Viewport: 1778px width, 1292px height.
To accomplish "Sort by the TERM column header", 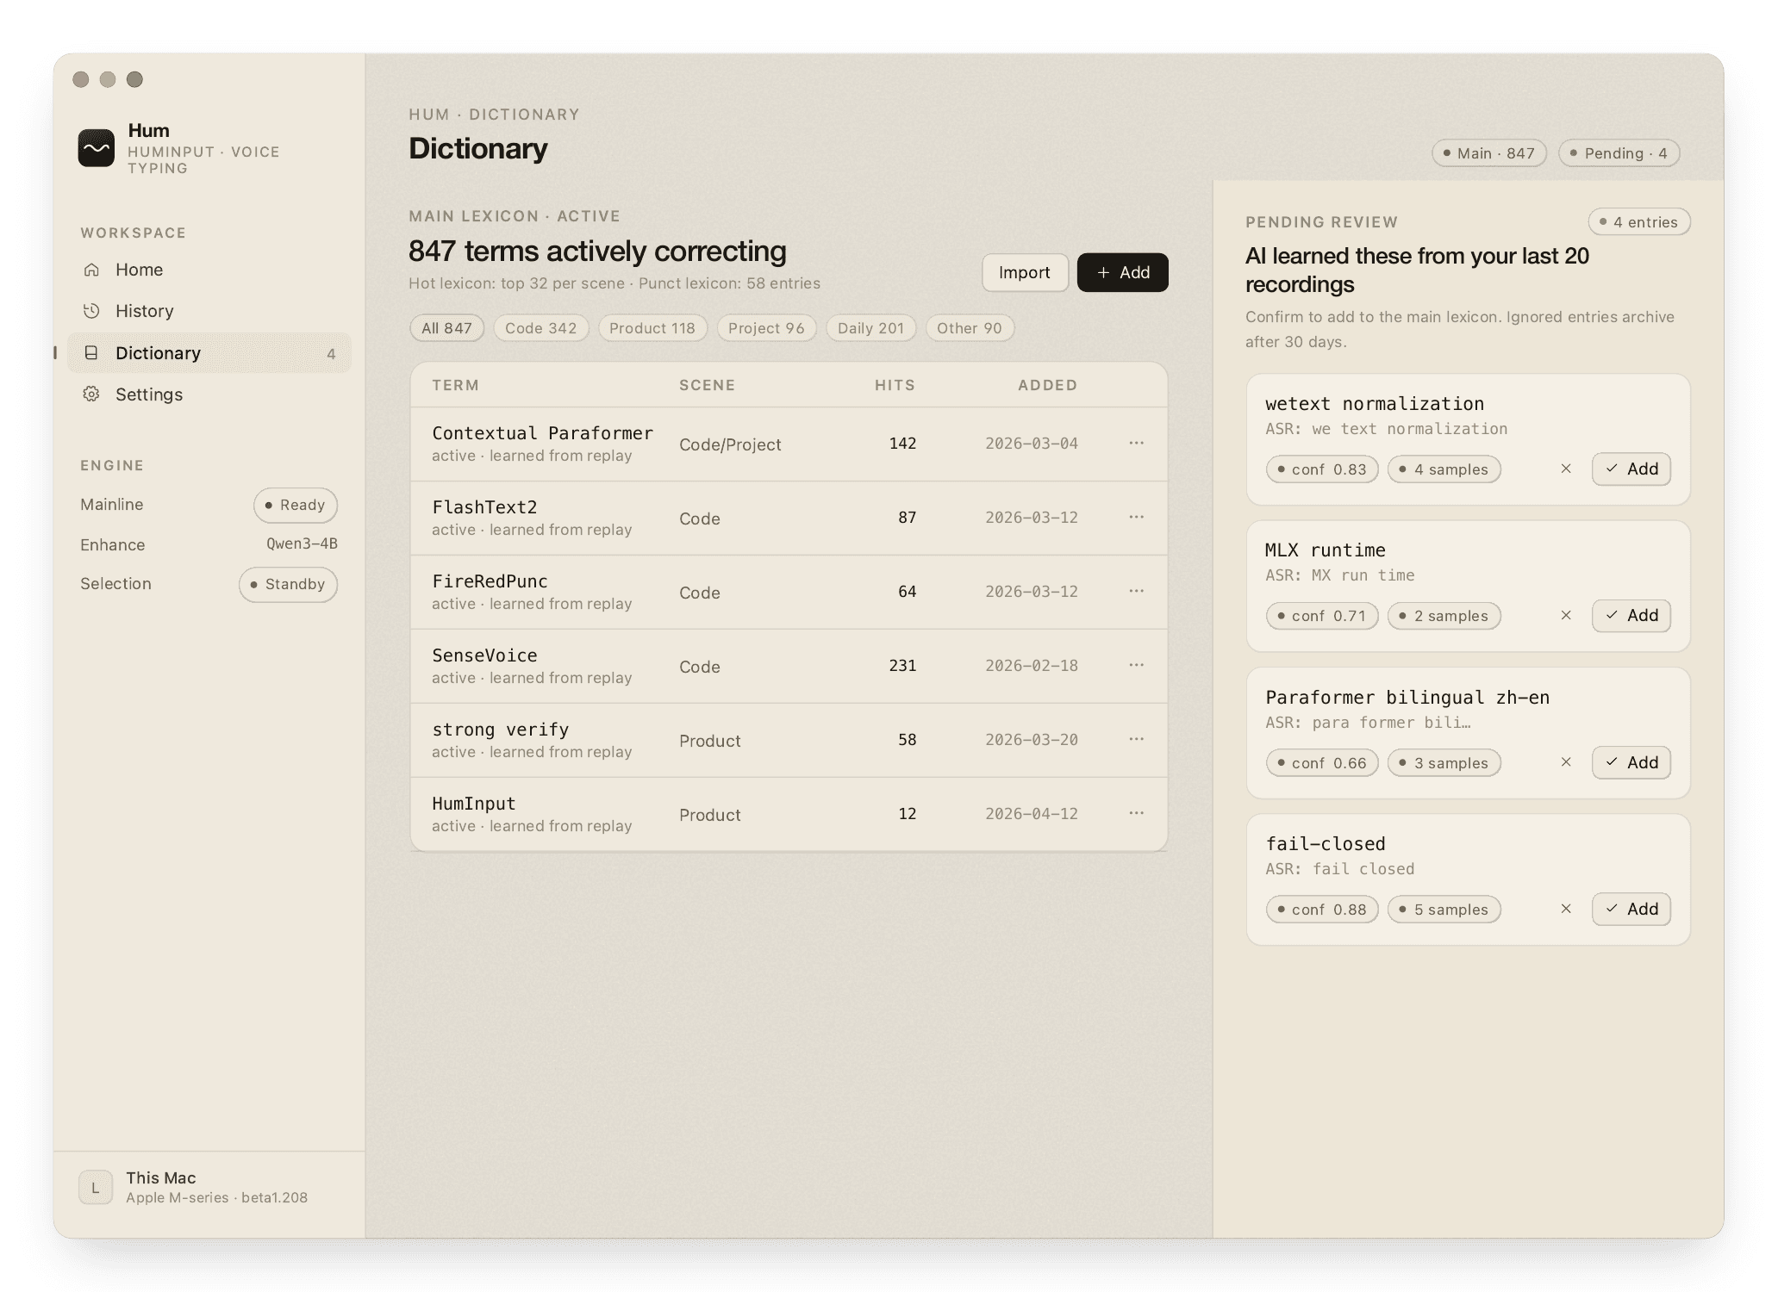I will pyautogui.click(x=456, y=385).
